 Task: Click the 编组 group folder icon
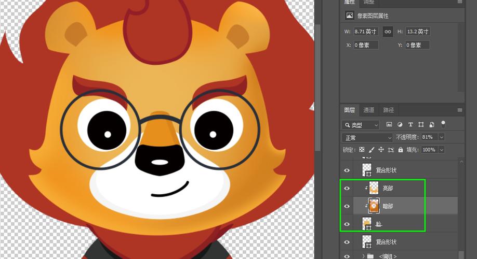(370, 256)
